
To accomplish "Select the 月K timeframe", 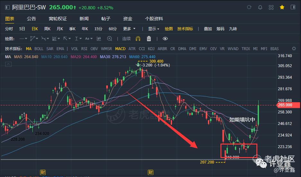I will point(60,29).
